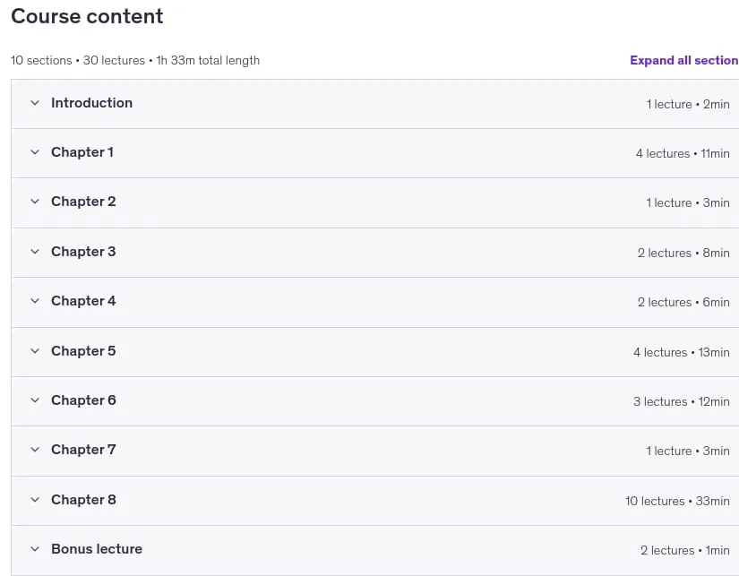Click the '1 lecture • 2min' text

(x=688, y=104)
